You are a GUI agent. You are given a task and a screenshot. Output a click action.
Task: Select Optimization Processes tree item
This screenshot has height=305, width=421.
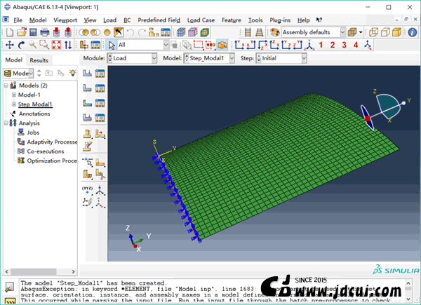point(52,161)
